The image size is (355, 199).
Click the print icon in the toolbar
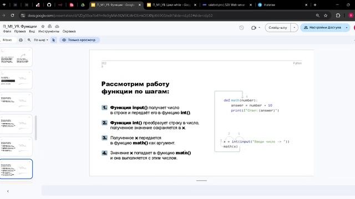(x=21, y=40)
